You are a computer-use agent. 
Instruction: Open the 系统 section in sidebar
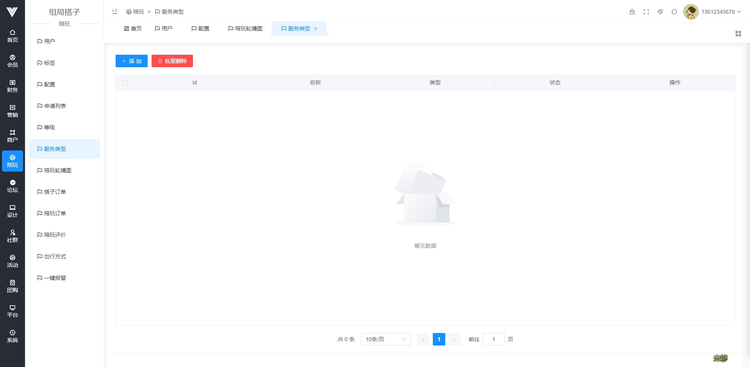12,336
